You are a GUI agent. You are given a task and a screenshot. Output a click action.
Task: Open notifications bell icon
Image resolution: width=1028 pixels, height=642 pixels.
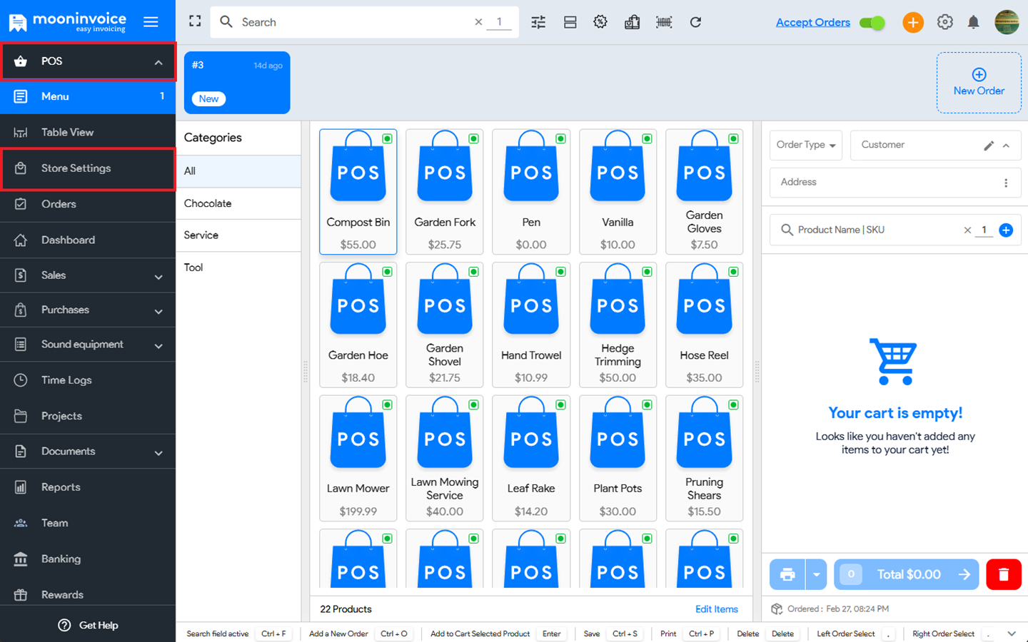click(x=973, y=22)
